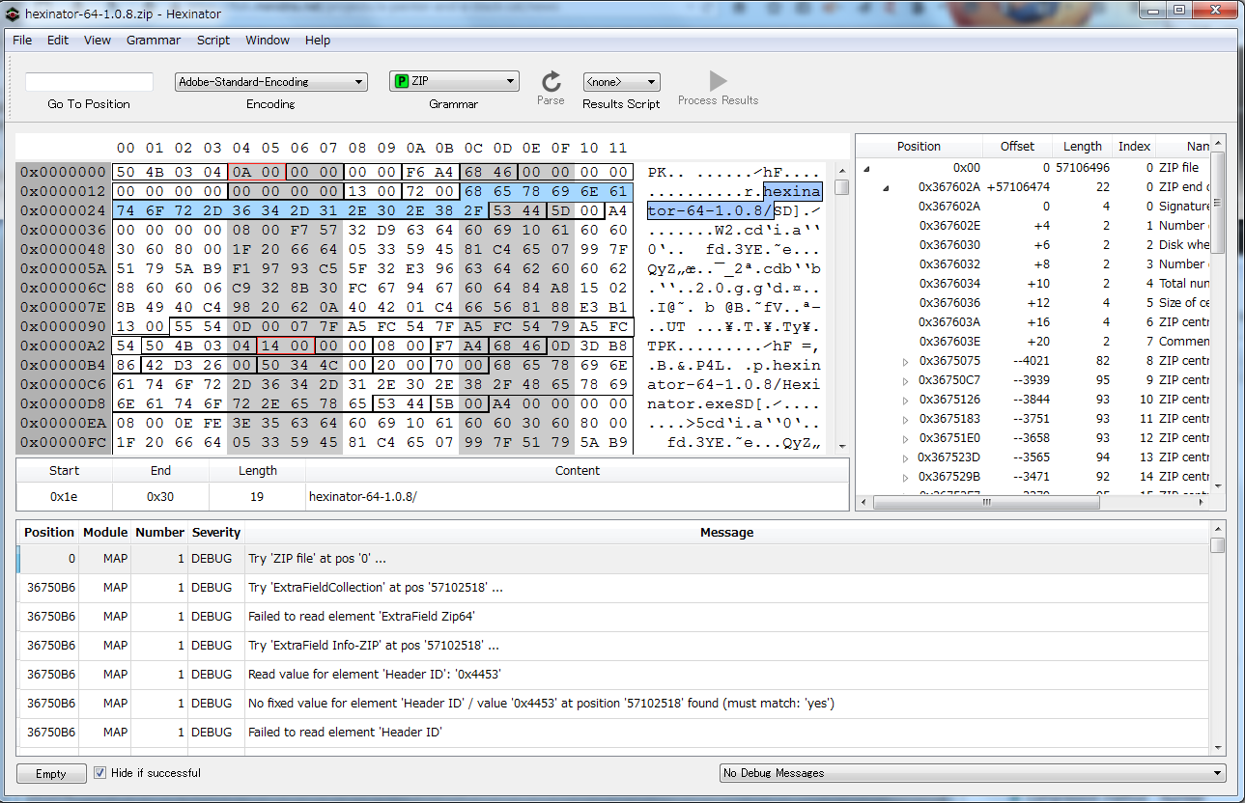Open the ZIP Grammar dropdown
This screenshot has width=1245, height=803.
[x=454, y=82]
